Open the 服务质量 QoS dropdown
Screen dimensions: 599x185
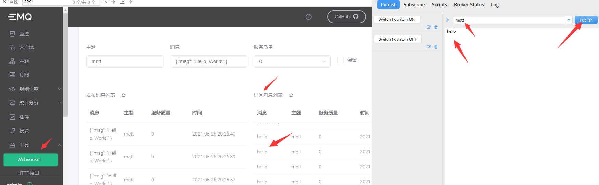point(292,61)
